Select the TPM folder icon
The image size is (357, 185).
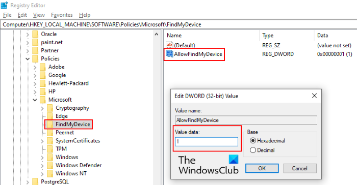tap(50, 149)
